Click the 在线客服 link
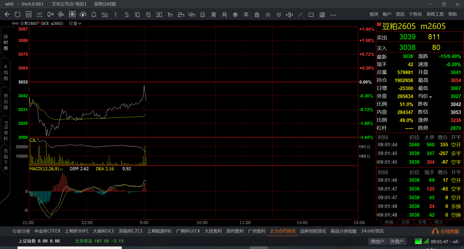464x249 pixels. (446, 231)
